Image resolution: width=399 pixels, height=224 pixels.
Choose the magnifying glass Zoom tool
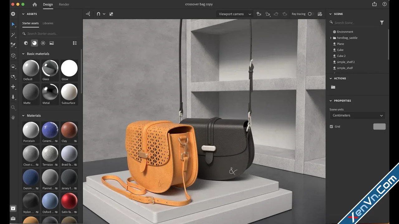[x=13, y=107]
